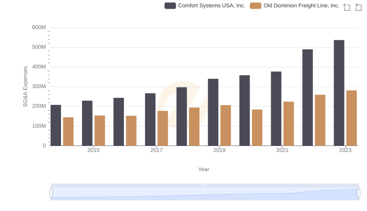Click the x-axis label 2023
This screenshot has height=211, width=367.
tap(345, 150)
